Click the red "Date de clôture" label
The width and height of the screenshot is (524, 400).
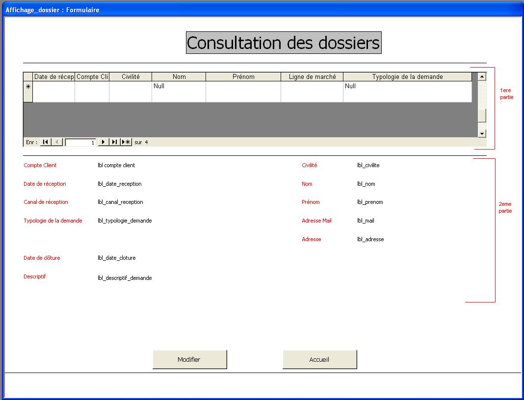tap(42, 258)
